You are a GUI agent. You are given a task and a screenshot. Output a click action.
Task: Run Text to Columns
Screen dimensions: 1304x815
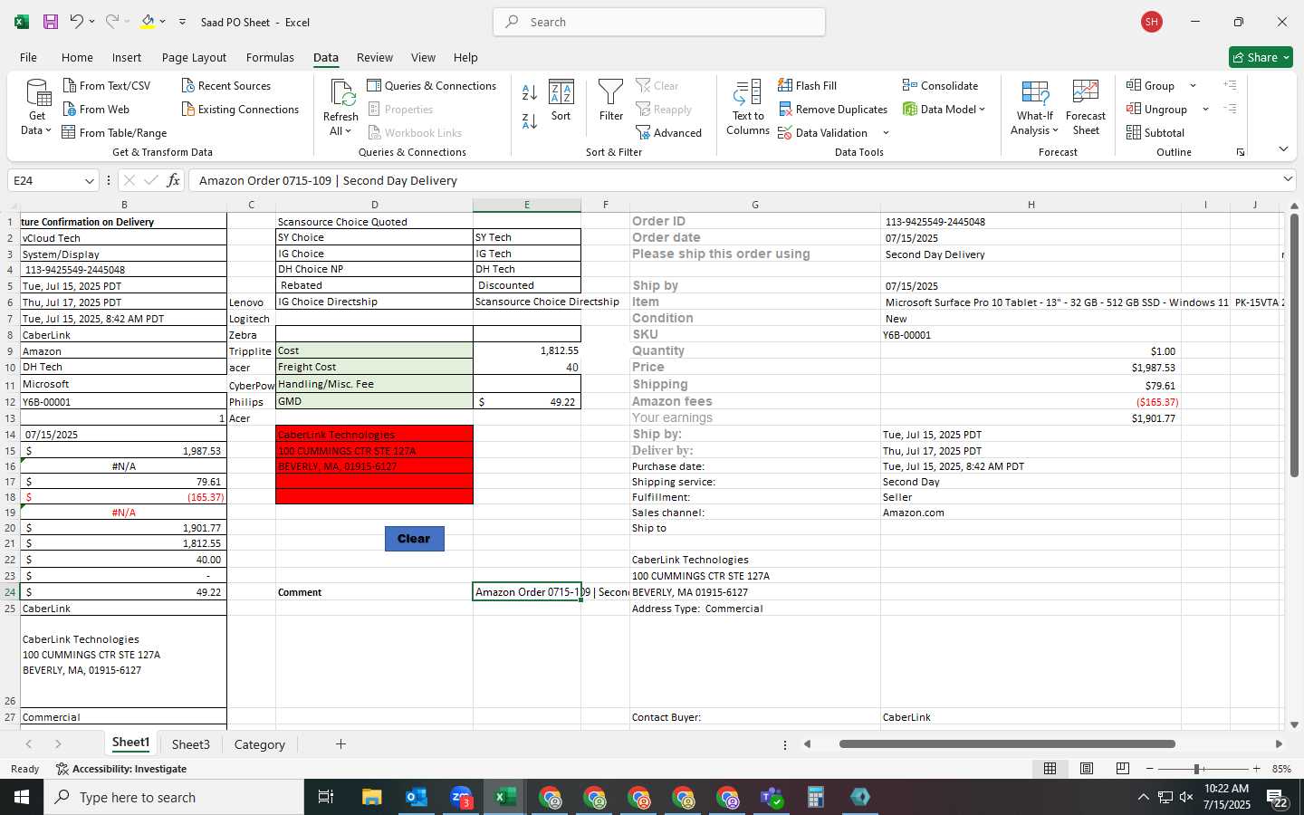pyautogui.click(x=748, y=107)
